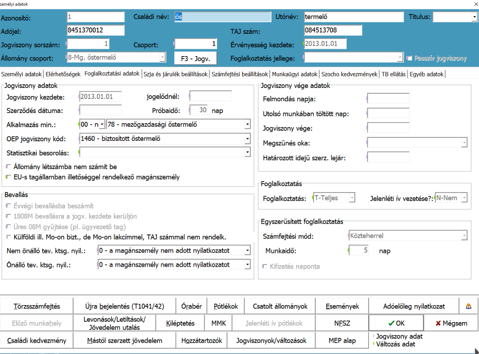
Task: Click Kiléptetés button
Action: (x=180, y=323)
